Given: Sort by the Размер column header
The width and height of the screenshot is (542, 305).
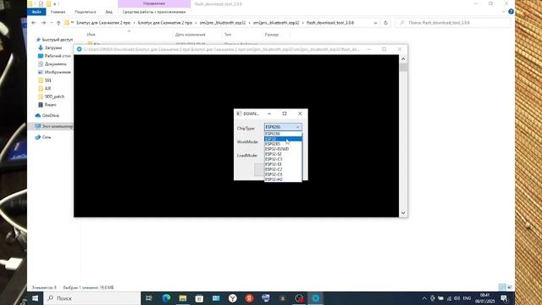Looking at the screenshot, I should coord(272,35).
